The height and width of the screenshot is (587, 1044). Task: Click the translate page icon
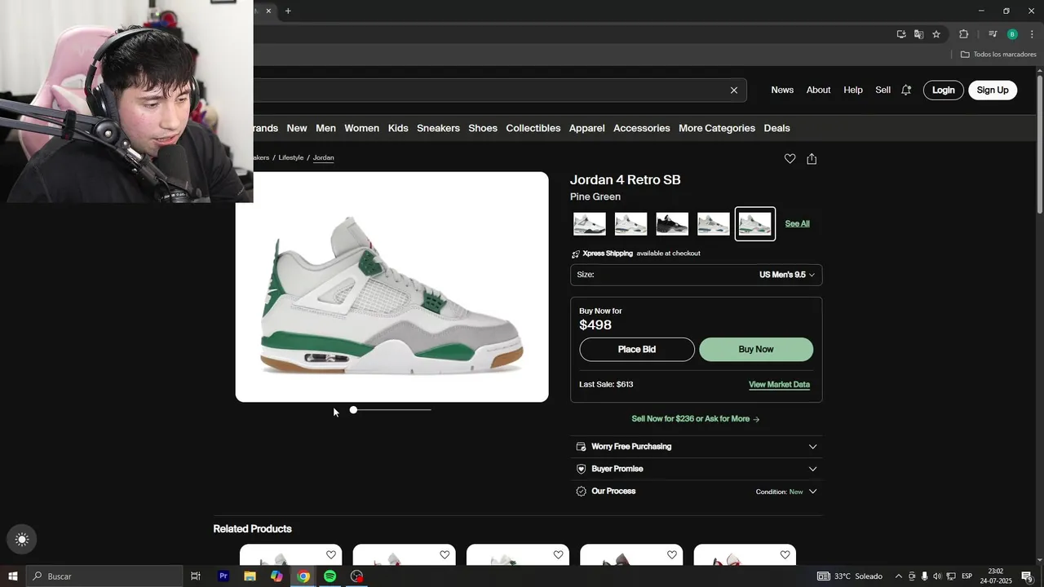[x=918, y=34]
